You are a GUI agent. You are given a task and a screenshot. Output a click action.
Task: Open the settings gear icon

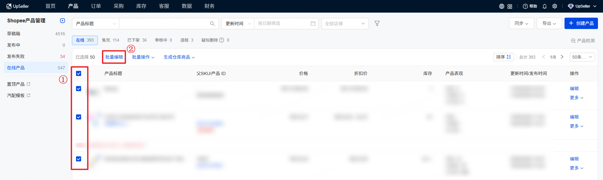[x=555, y=6]
